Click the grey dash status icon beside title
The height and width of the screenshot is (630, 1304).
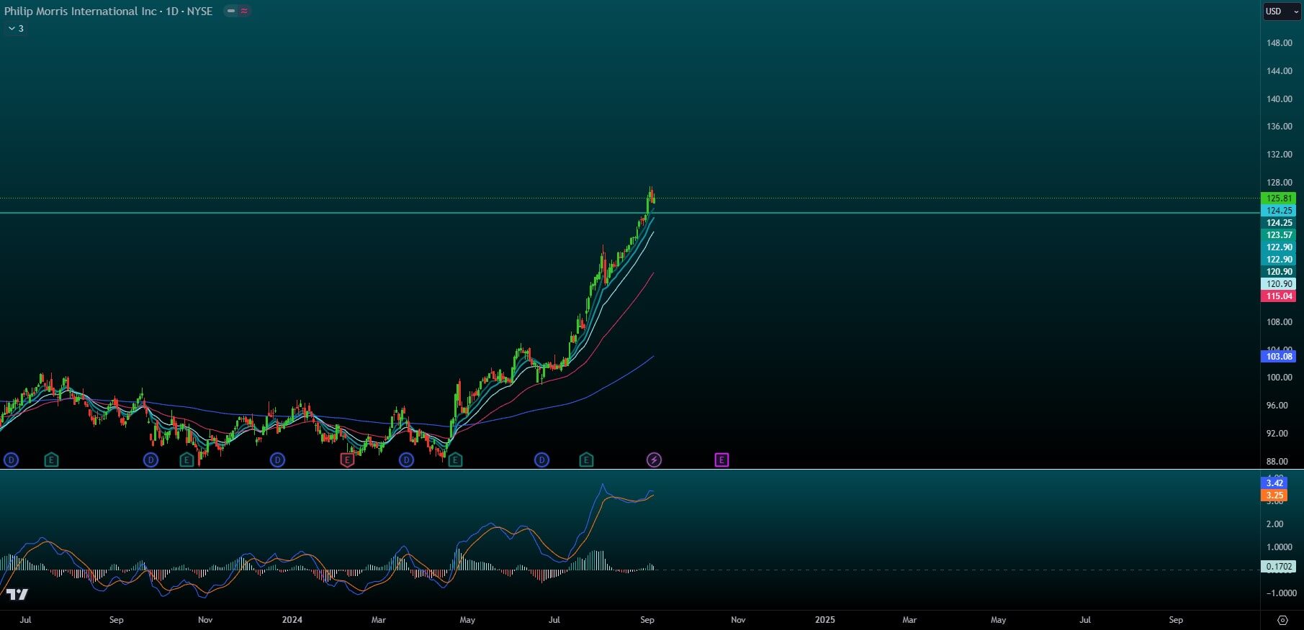[231, 11]
